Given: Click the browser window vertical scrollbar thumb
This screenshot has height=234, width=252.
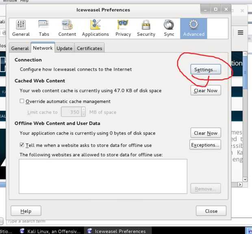Looking at the screenshot, I should 245,72.
